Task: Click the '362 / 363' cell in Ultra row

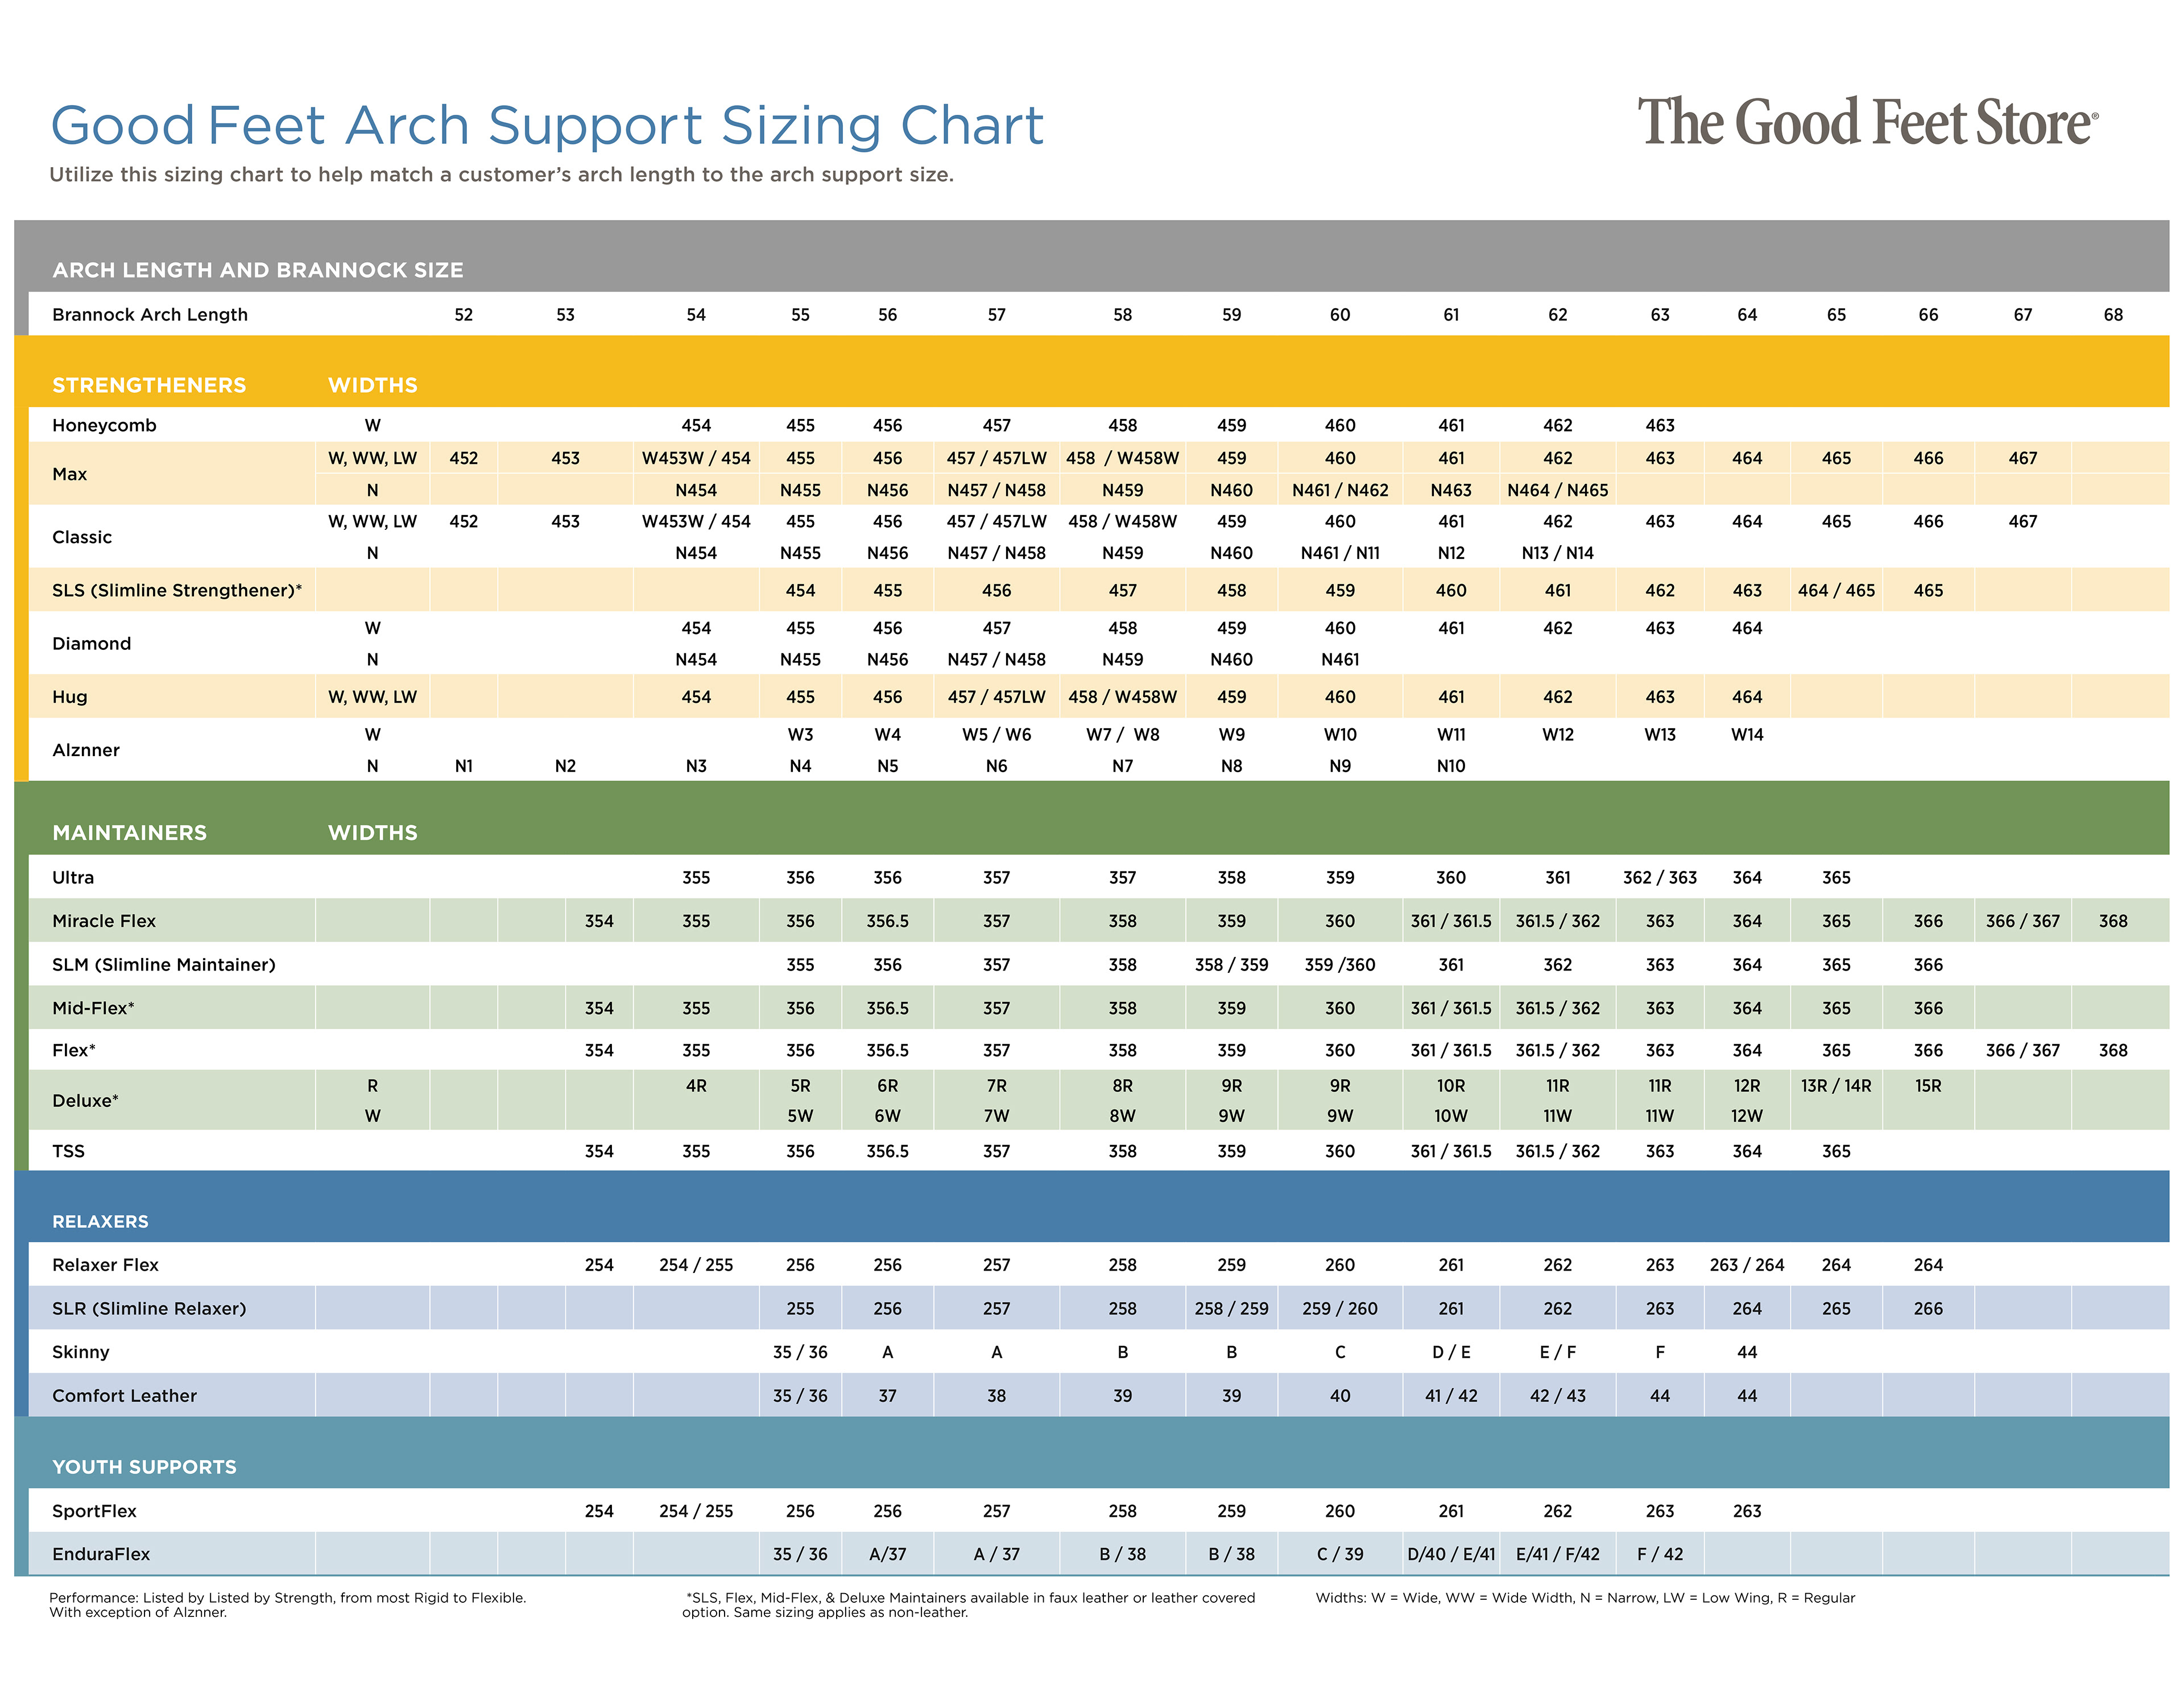Action: [1659, 877]
